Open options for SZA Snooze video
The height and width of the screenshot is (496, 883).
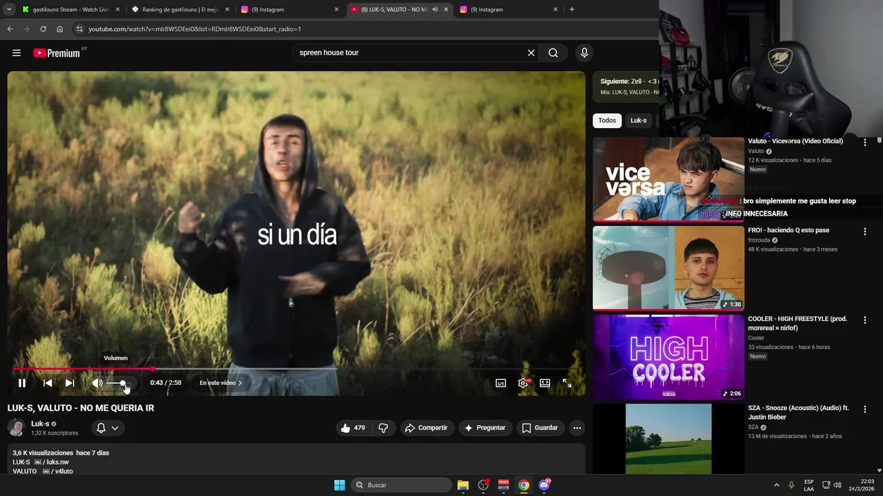coord(864,409)
